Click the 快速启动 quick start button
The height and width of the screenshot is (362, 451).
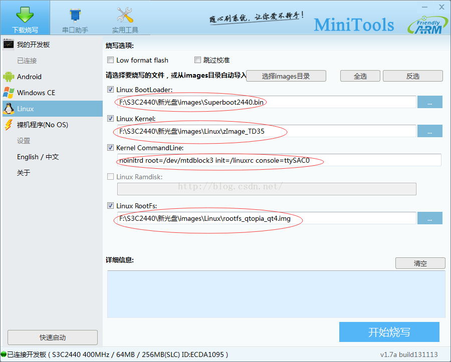tap(53, 337)
